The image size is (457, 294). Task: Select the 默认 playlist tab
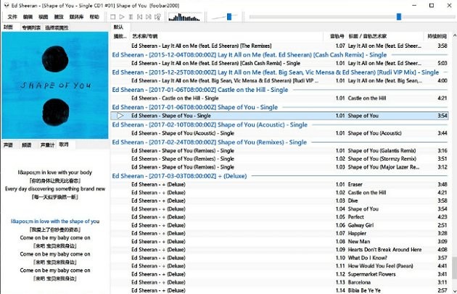tap(119, 27)
